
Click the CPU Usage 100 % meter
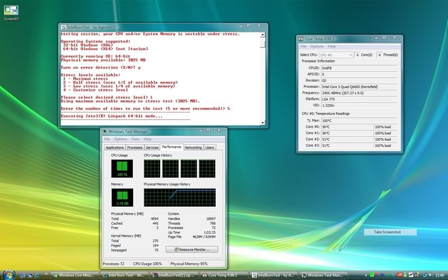point(122,169)
